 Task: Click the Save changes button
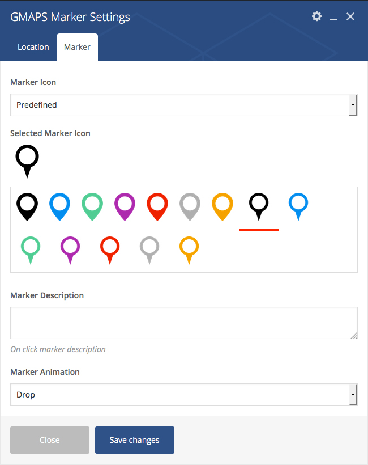135,440
